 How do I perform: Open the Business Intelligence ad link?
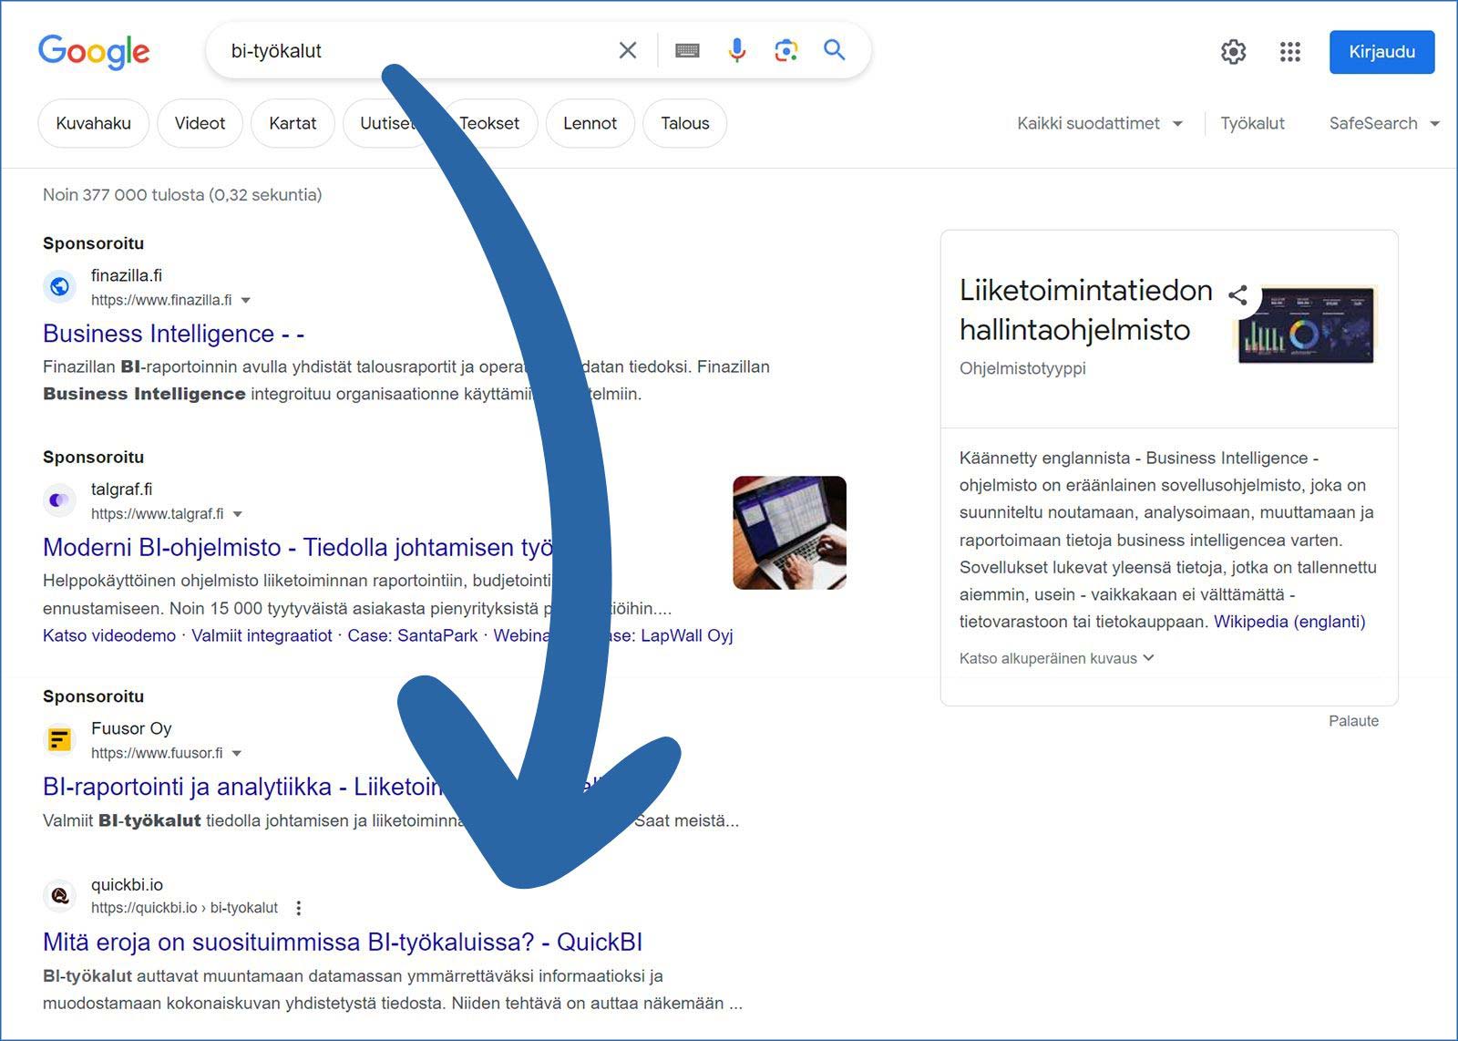tap(173, 334)
